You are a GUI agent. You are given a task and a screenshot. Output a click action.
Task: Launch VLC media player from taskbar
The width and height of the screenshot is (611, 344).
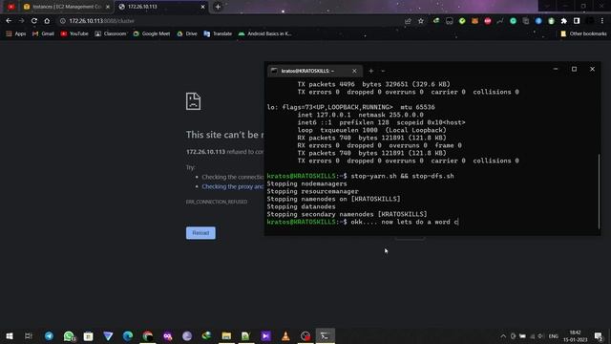285,335
